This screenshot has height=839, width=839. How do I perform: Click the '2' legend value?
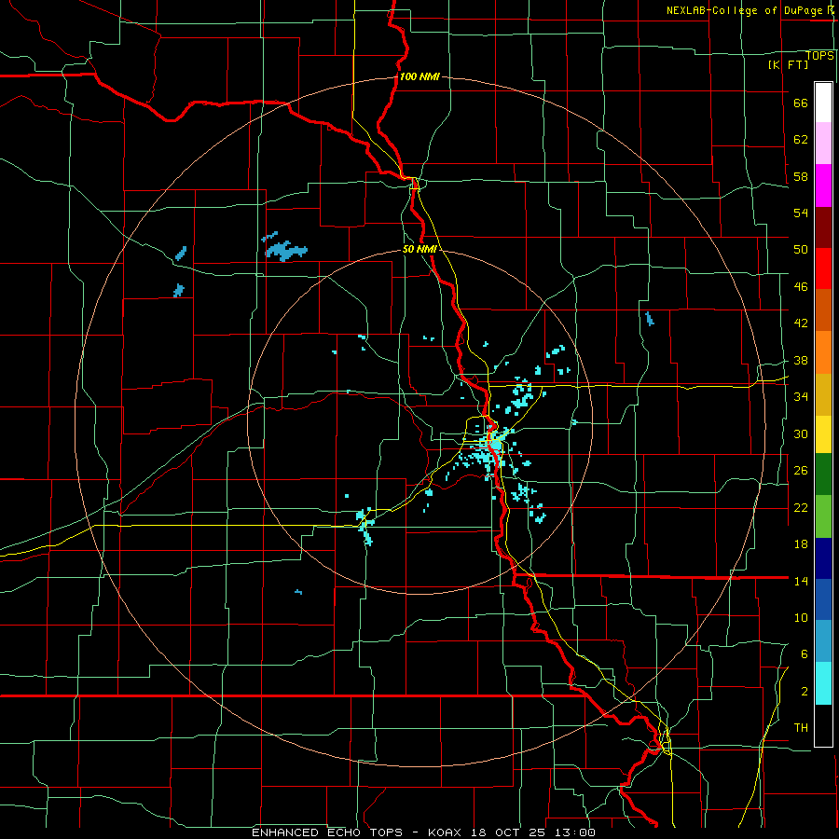click(x=804, y=691)
